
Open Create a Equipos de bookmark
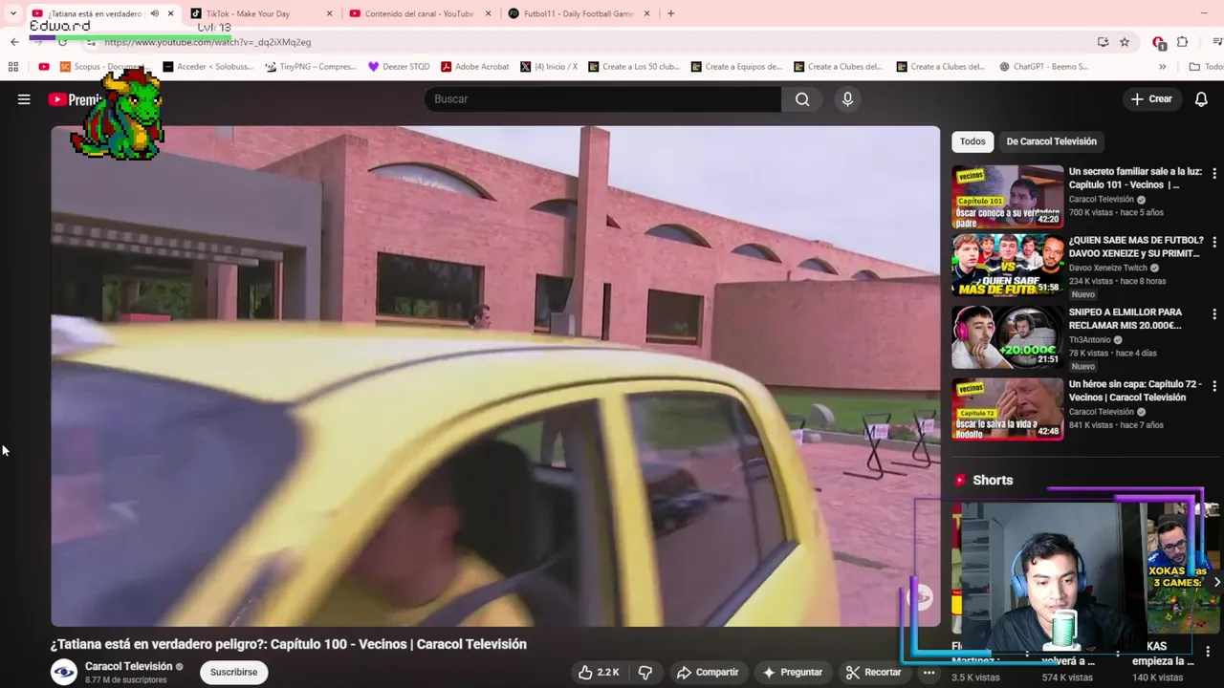(x=735, y=67)
